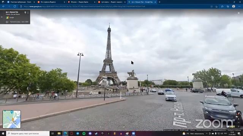Open the green circle app on the taskbar
The height and width of the screenshot is (136, 243).
pyautogui.click(x=84, y=133)
